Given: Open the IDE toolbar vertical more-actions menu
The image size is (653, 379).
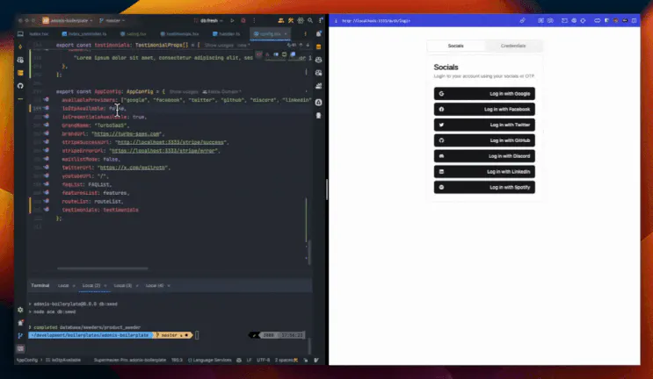Looking at the screenshot, I should (x=254, y=20).
